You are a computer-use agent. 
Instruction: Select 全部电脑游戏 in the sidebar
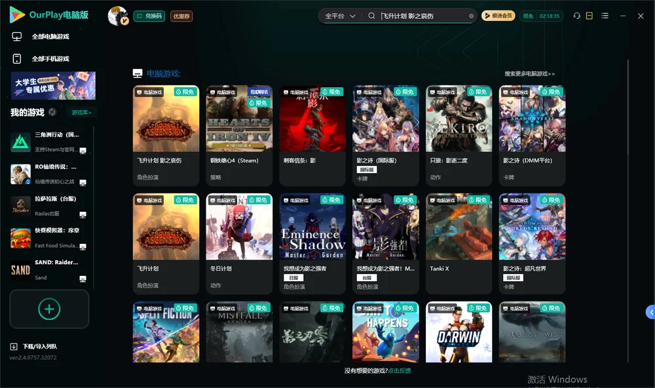tap(50, 37)
